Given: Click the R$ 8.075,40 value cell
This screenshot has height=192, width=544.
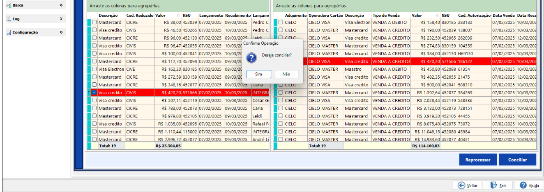Looking at the screenshot, I should (x=425, y=124).
